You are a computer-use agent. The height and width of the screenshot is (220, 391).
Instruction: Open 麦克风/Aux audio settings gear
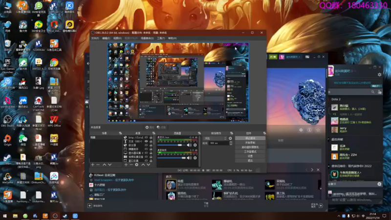195,145
